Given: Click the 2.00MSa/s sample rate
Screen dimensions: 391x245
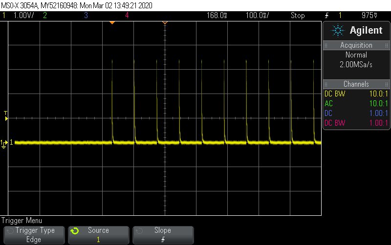Looking at the screenshot, I should tap(356, 65).
